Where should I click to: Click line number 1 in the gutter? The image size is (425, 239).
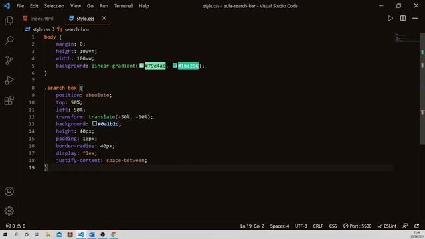coord(33,37)
